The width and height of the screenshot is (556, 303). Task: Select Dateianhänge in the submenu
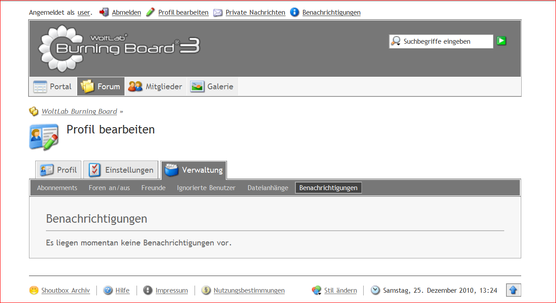point(268,188)
